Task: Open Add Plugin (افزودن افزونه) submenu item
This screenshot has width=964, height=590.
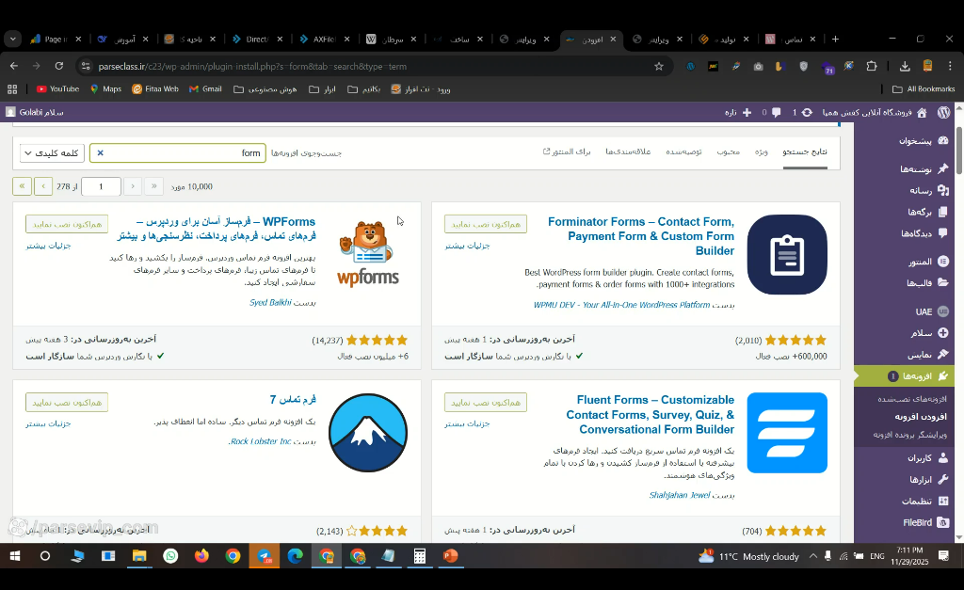Action: [921, 417]
